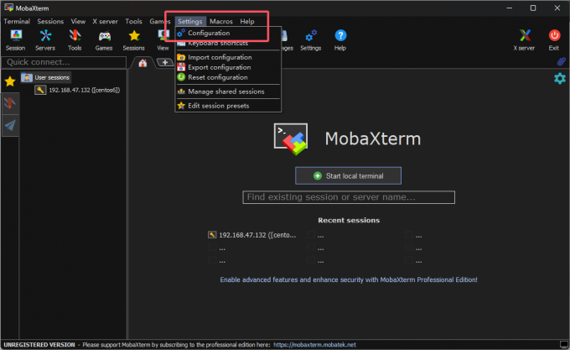Switch to the Home tab icon
The image size is (570, 350).
pyautogui.click(x=142, y=63)
